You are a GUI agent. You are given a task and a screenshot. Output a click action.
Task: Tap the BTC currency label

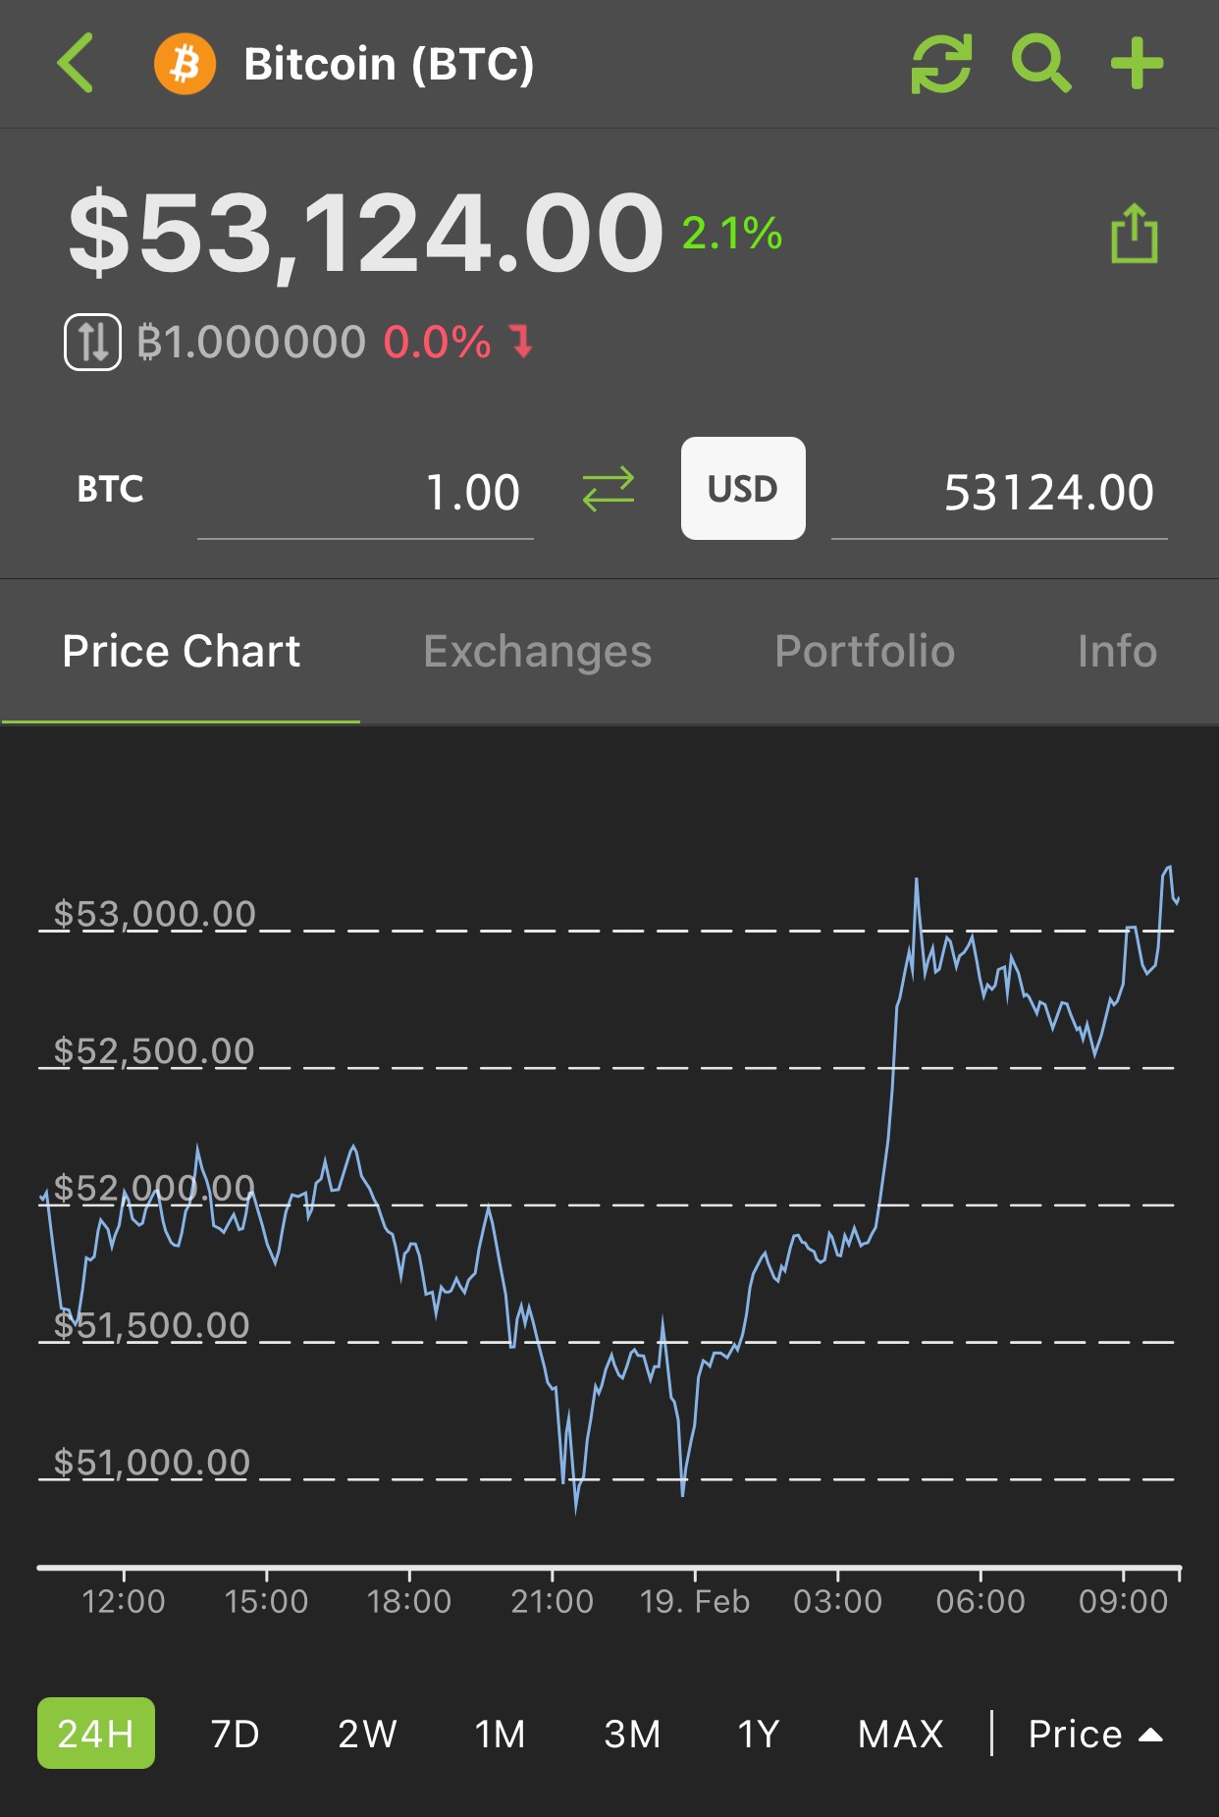[x=111, y=489]
